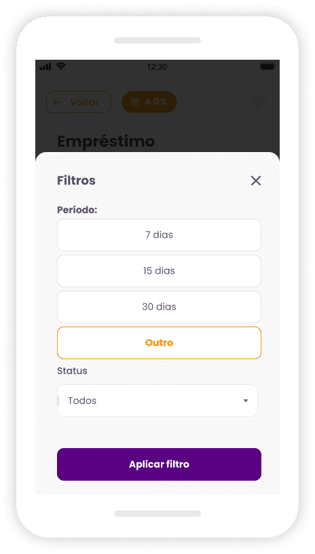Select the 7 dias period option
This screenshot has height=554, width=315.
(x=159, y=235)
